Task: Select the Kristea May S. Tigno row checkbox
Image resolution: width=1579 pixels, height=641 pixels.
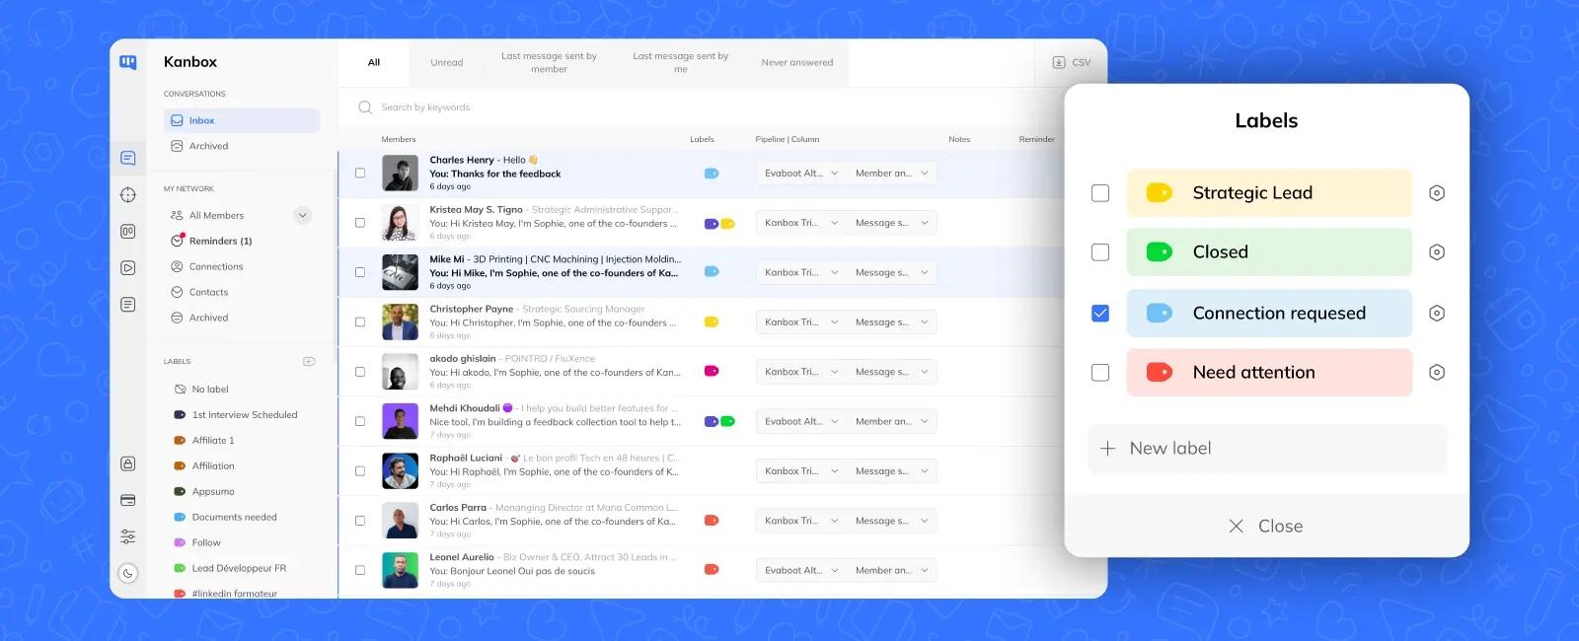Action: [360, 223]
